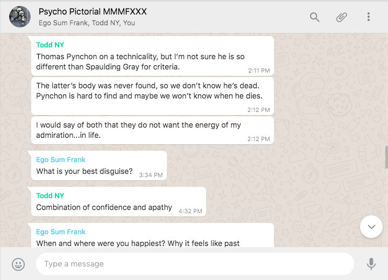This screenshot has height=280, width=388.
Task: Click Ego Sum Frank above disguise question
Action: point(61,159)
